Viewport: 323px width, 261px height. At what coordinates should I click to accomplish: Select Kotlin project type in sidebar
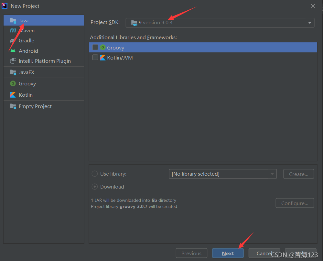(44, 95)
